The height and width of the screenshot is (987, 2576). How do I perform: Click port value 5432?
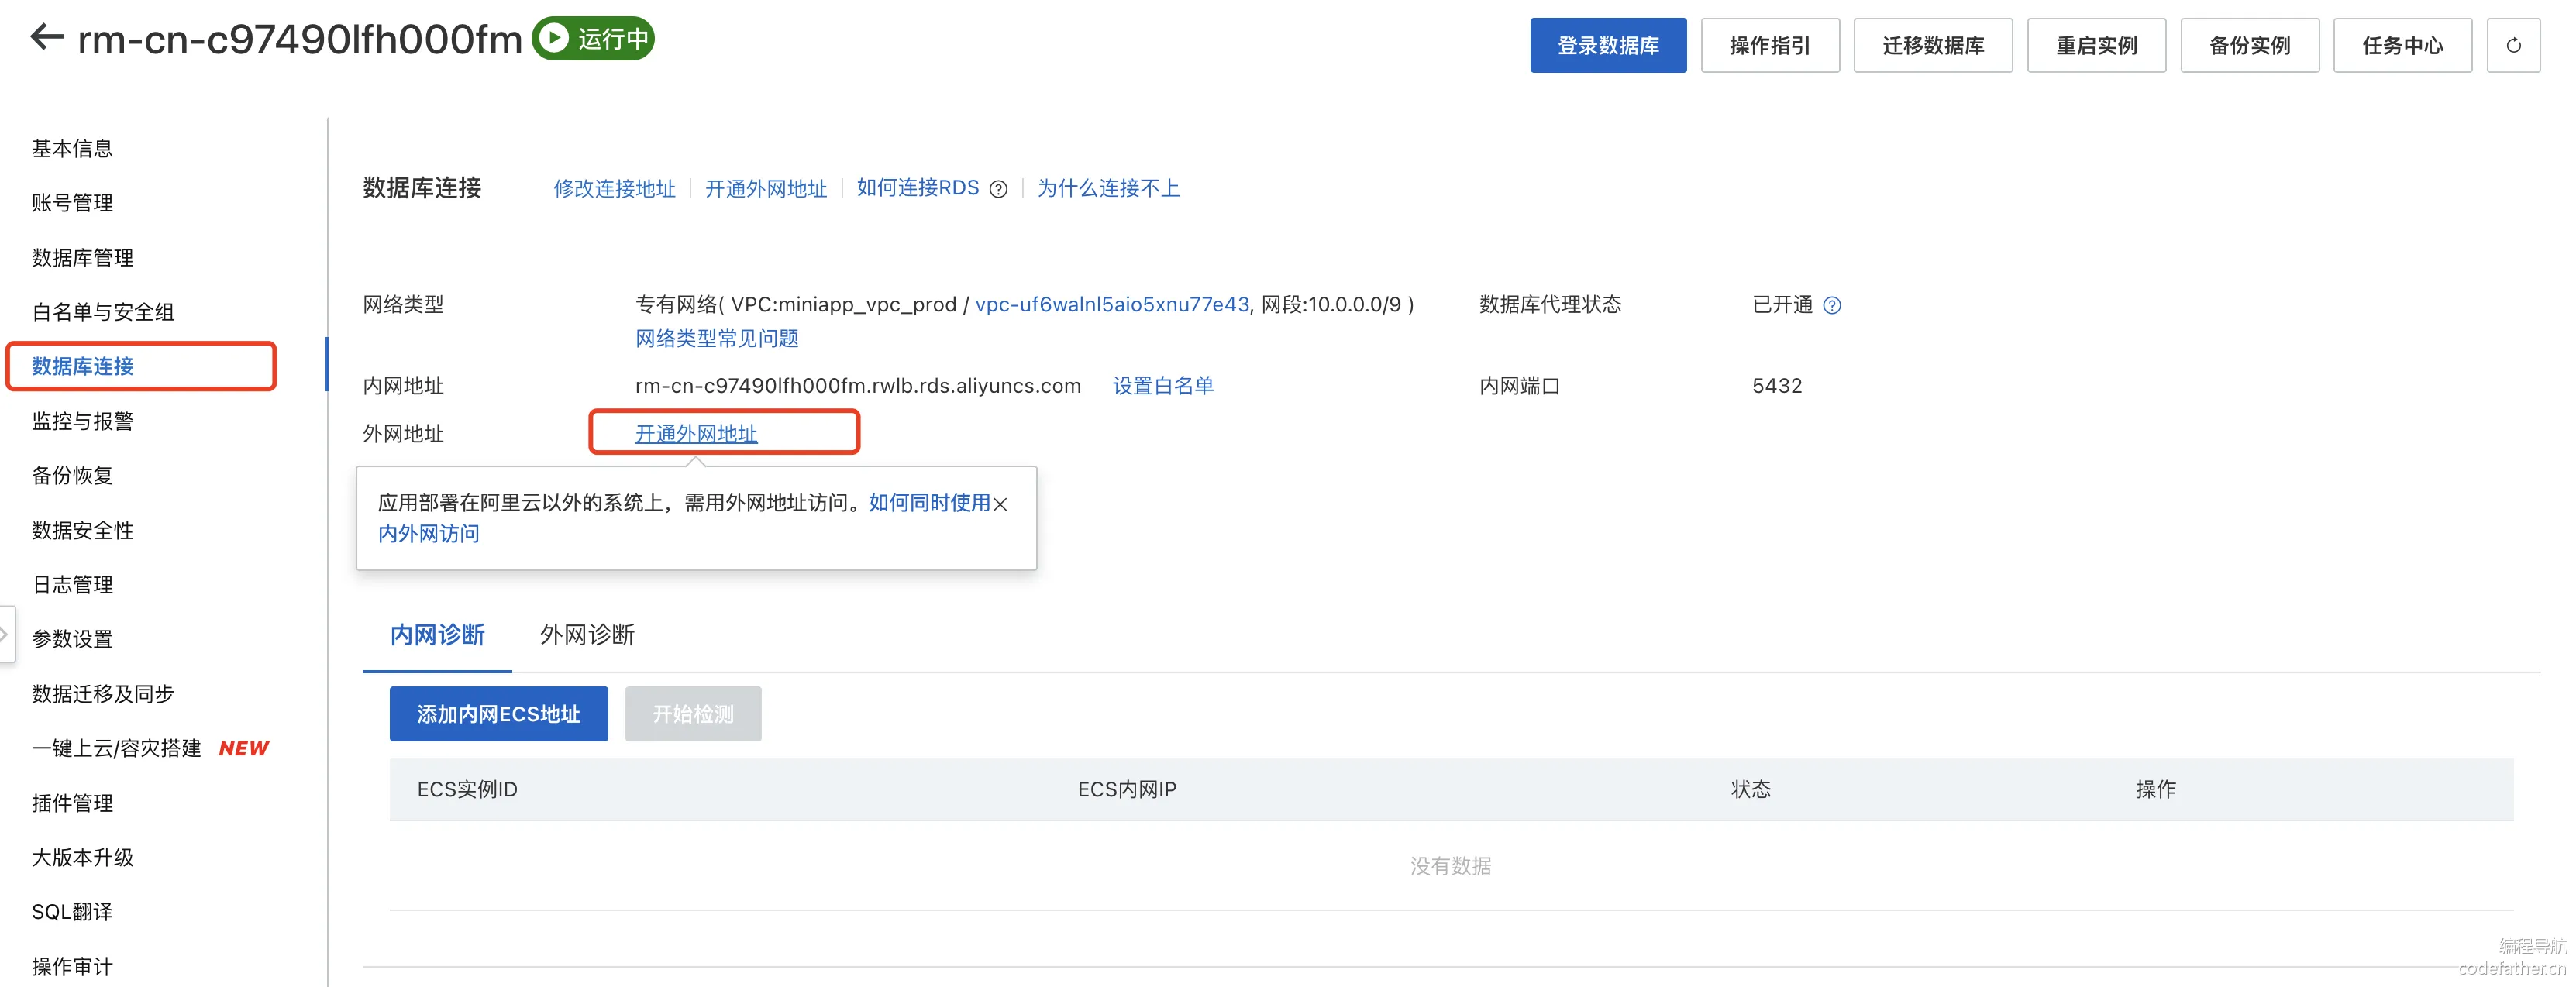[1777, 386]
